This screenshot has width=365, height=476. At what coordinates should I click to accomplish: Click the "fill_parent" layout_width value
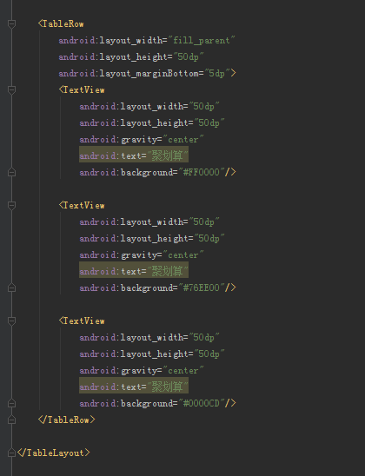pyautogui.click(x=202, y=40)
